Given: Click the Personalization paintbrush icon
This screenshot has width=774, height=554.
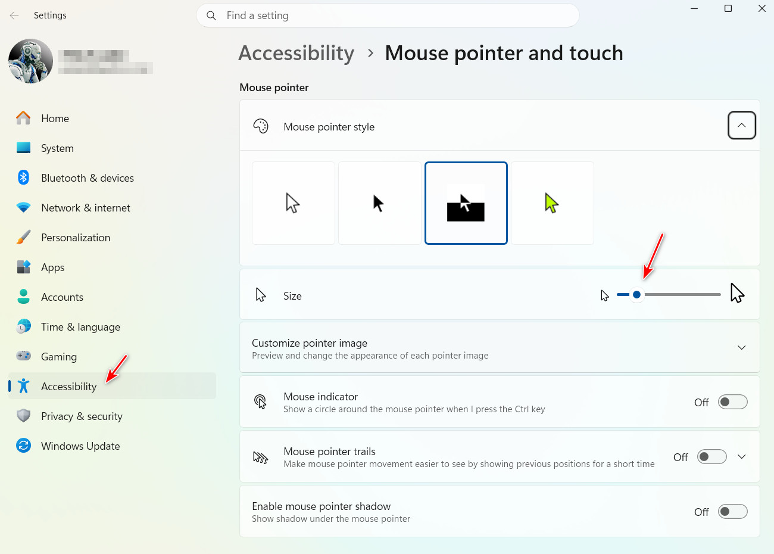Looking at the screenshot, I should click(24, 237).
